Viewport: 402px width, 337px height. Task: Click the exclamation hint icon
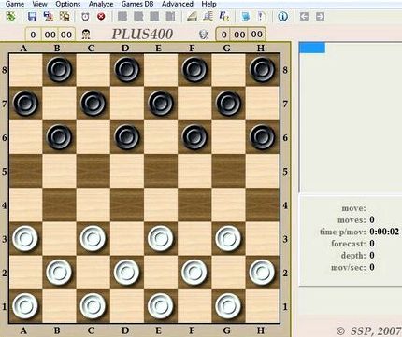click(261, 17)
